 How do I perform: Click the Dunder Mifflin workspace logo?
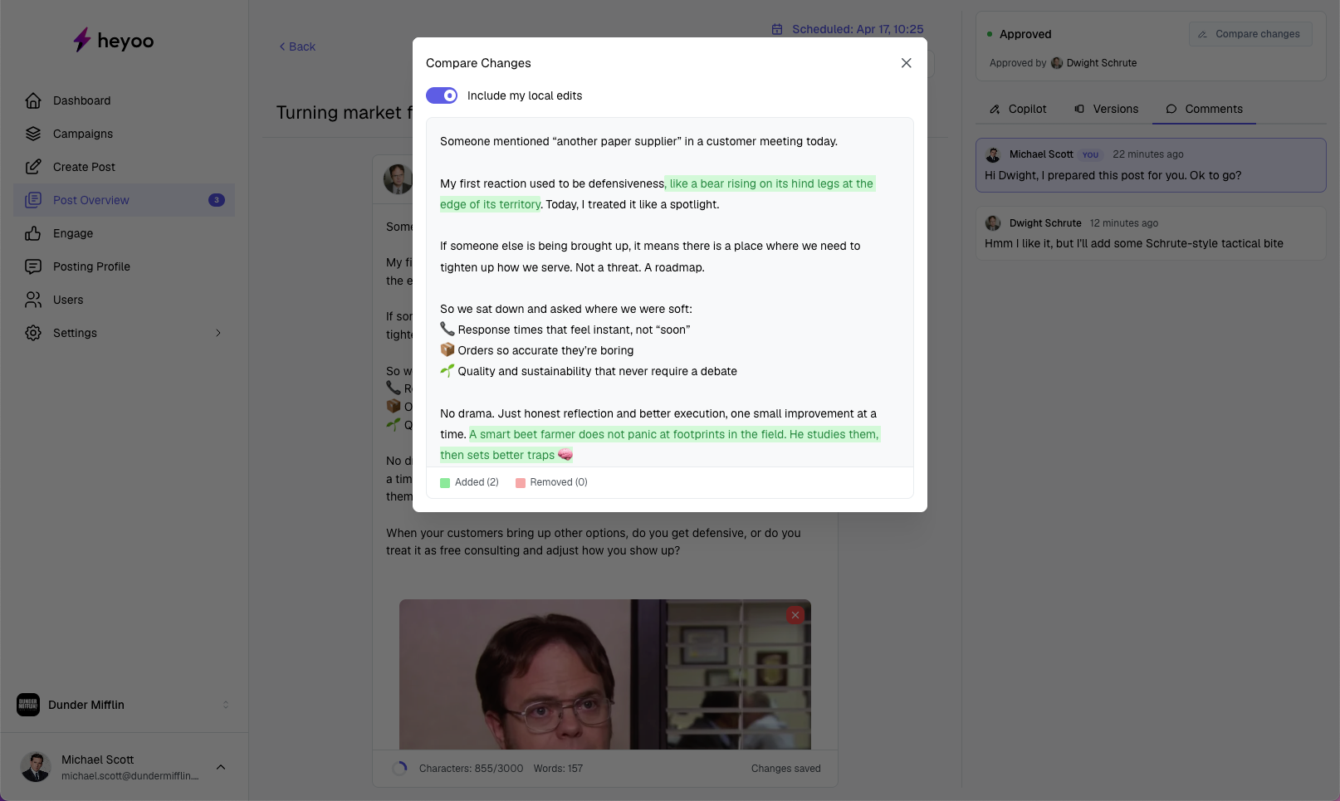28,705
